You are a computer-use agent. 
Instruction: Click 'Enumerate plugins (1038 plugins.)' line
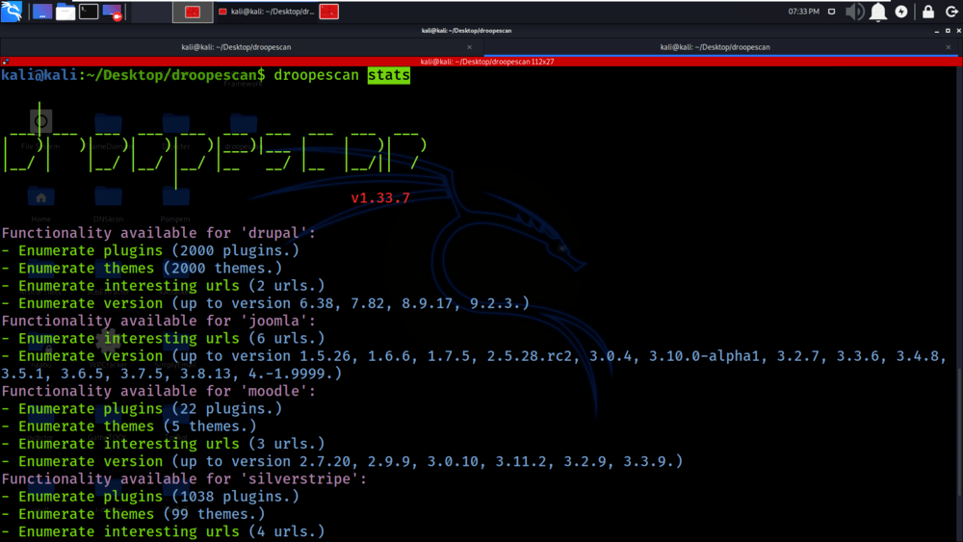click(150, 497)
